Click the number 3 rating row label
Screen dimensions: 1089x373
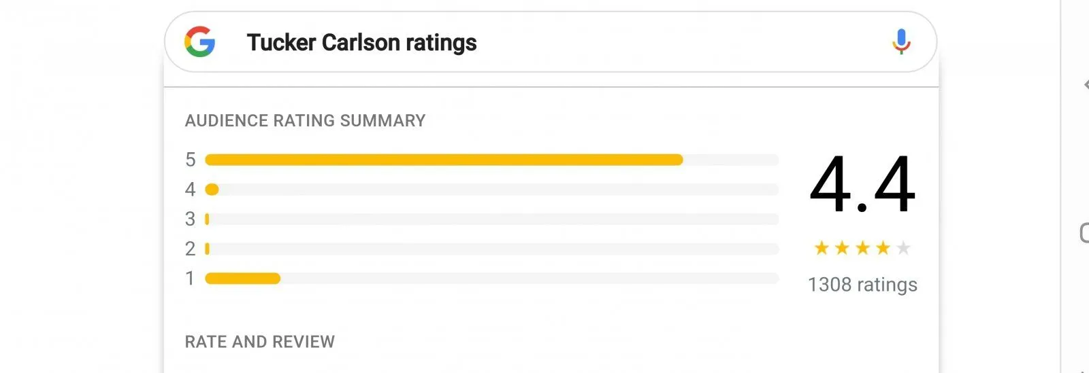click(x=191, y=219)
